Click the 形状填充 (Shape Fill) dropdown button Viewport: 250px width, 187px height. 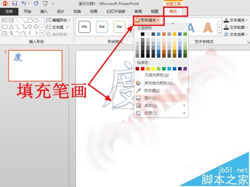(147, 20)
